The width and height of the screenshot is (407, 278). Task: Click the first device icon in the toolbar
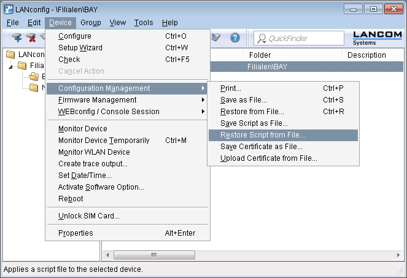click(17, 38)
